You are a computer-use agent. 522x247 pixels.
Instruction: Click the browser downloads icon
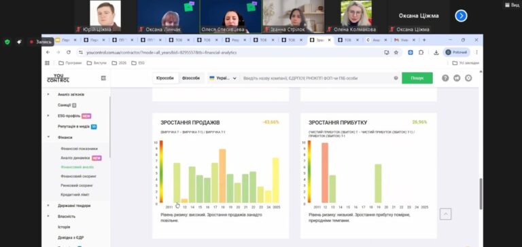[436, 52]
